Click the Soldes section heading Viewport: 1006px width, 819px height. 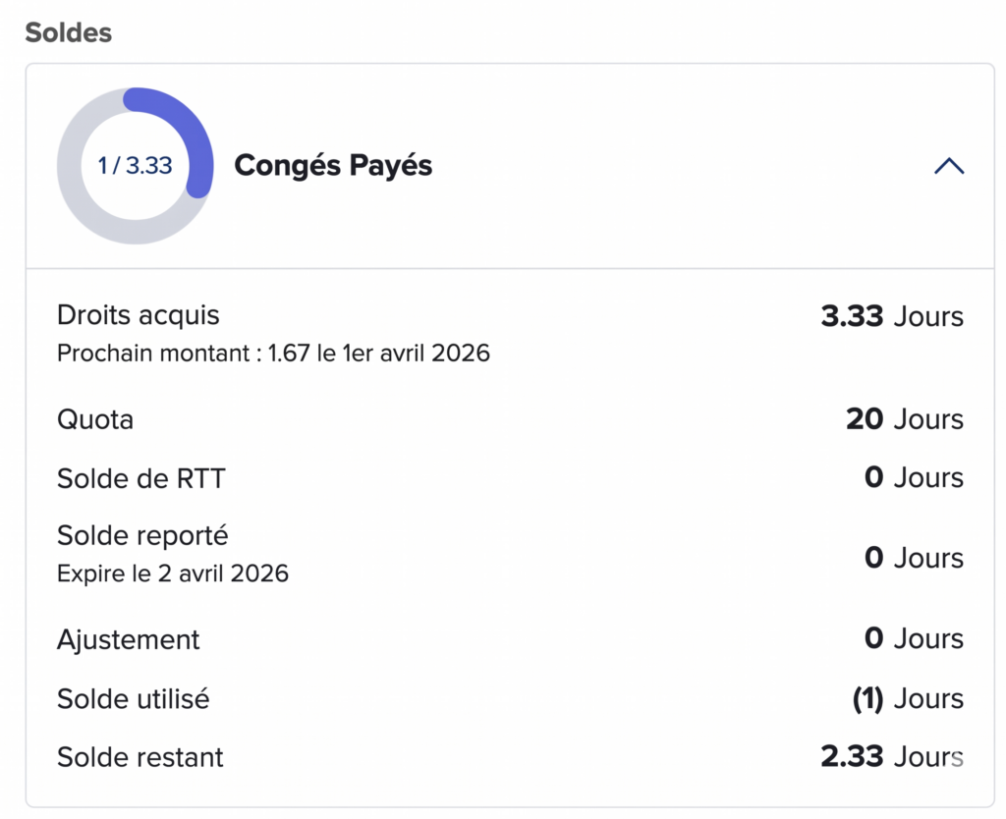pos(69,32)
